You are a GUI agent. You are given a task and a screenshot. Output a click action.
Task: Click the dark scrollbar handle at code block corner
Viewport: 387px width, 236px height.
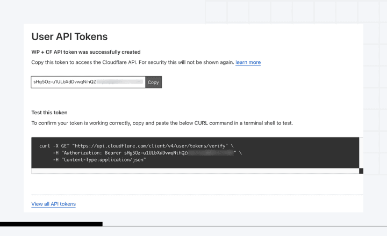pyautogui.click(x=361, y=171)
